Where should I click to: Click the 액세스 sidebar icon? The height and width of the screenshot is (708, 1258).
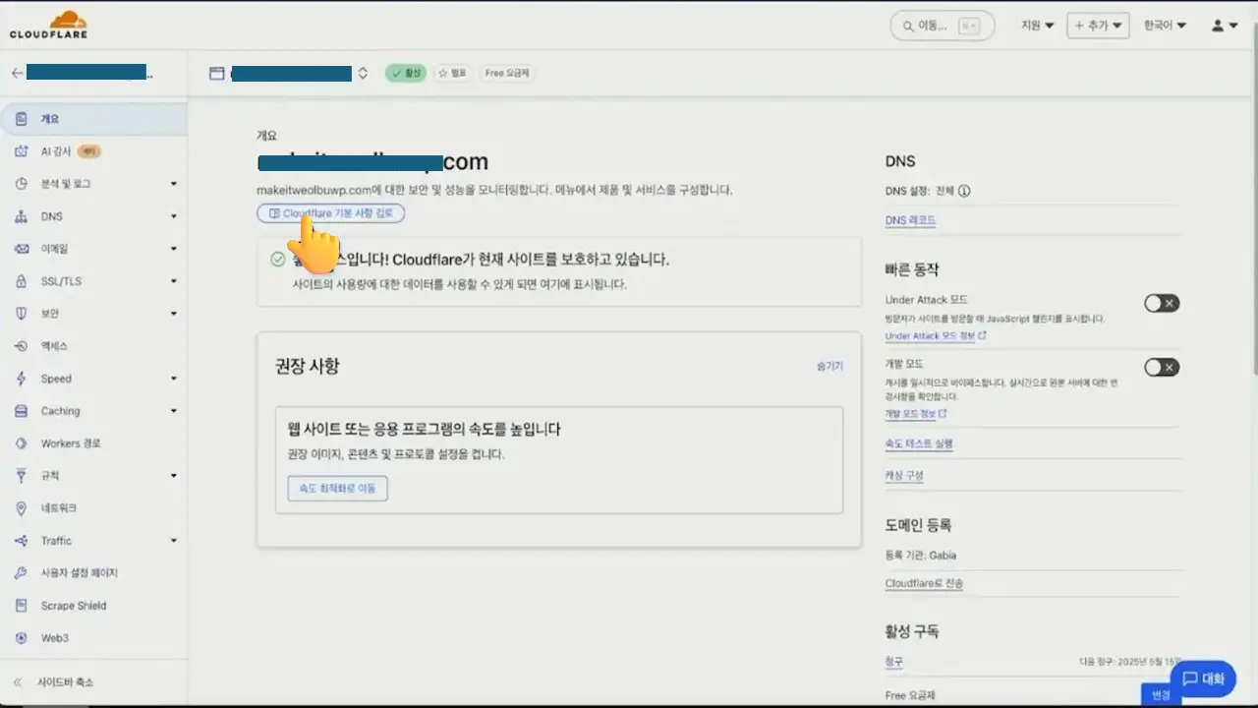(x=21, y=346)
